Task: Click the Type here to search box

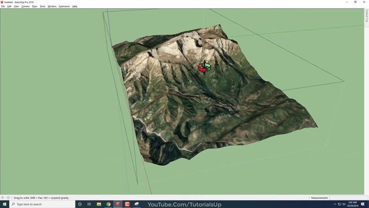Action: tap(42, 204)
